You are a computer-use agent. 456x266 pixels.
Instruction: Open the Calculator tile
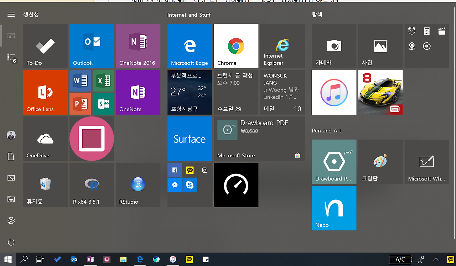tap(427, 31)
